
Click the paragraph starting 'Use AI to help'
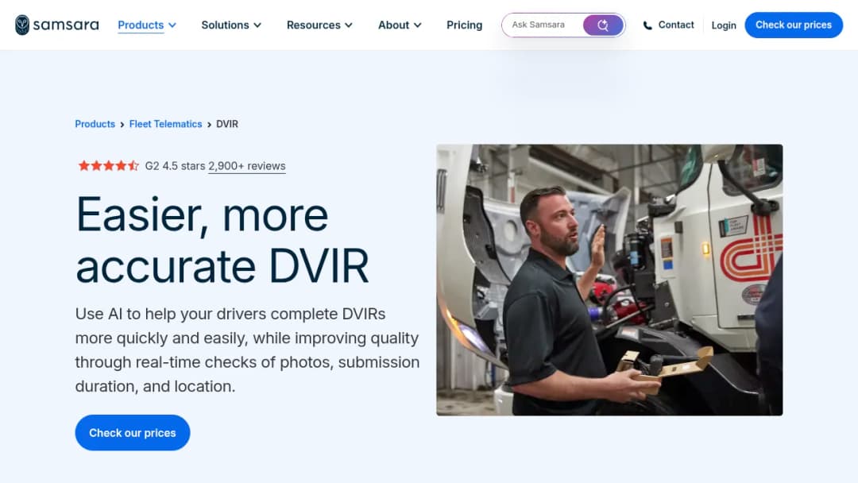click(247, 350)
